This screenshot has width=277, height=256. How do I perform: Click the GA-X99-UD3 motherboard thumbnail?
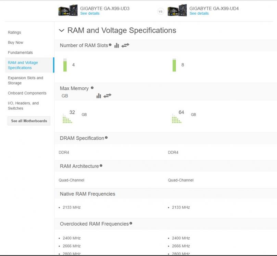68,11
